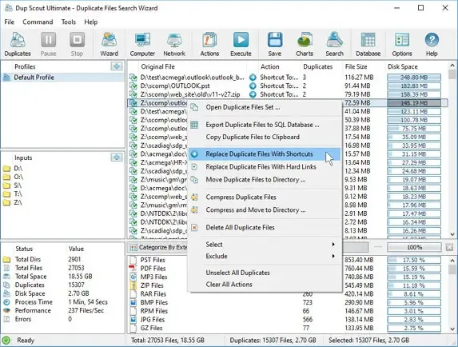Open the Network toolbar icon
This screenshot has width=458, height=347.
174,44
